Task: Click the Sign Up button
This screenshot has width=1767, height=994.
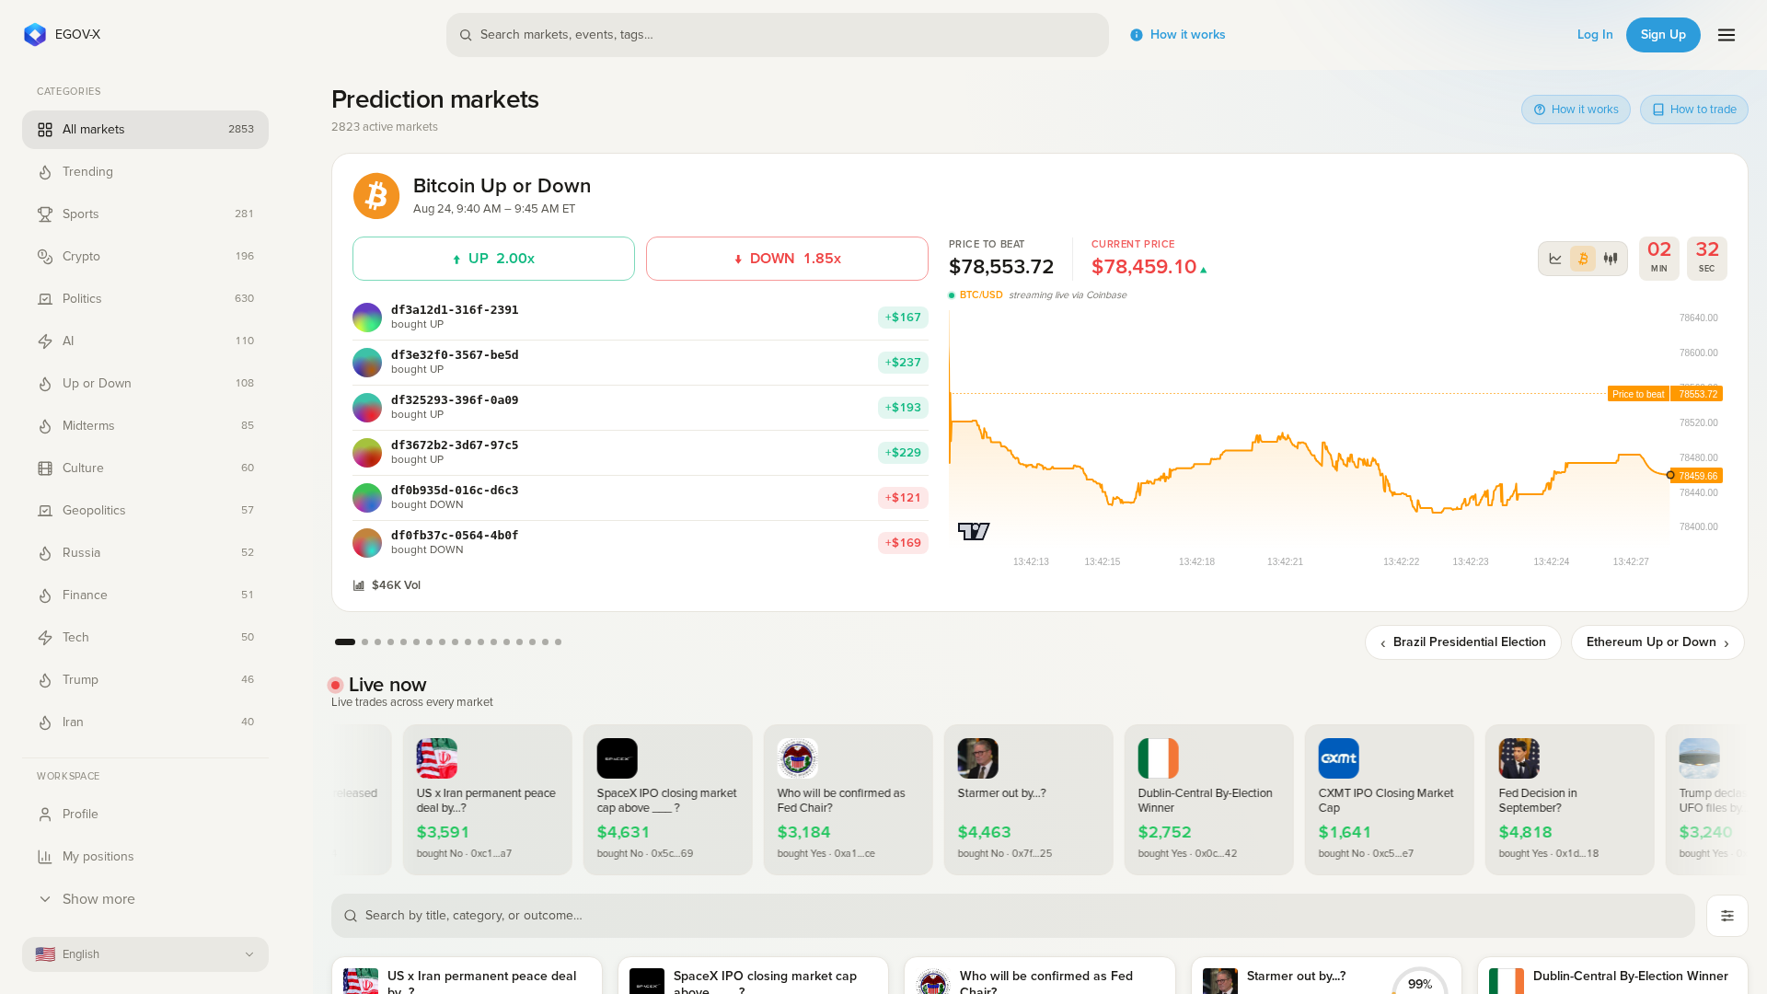Action: pos(1663,35)
